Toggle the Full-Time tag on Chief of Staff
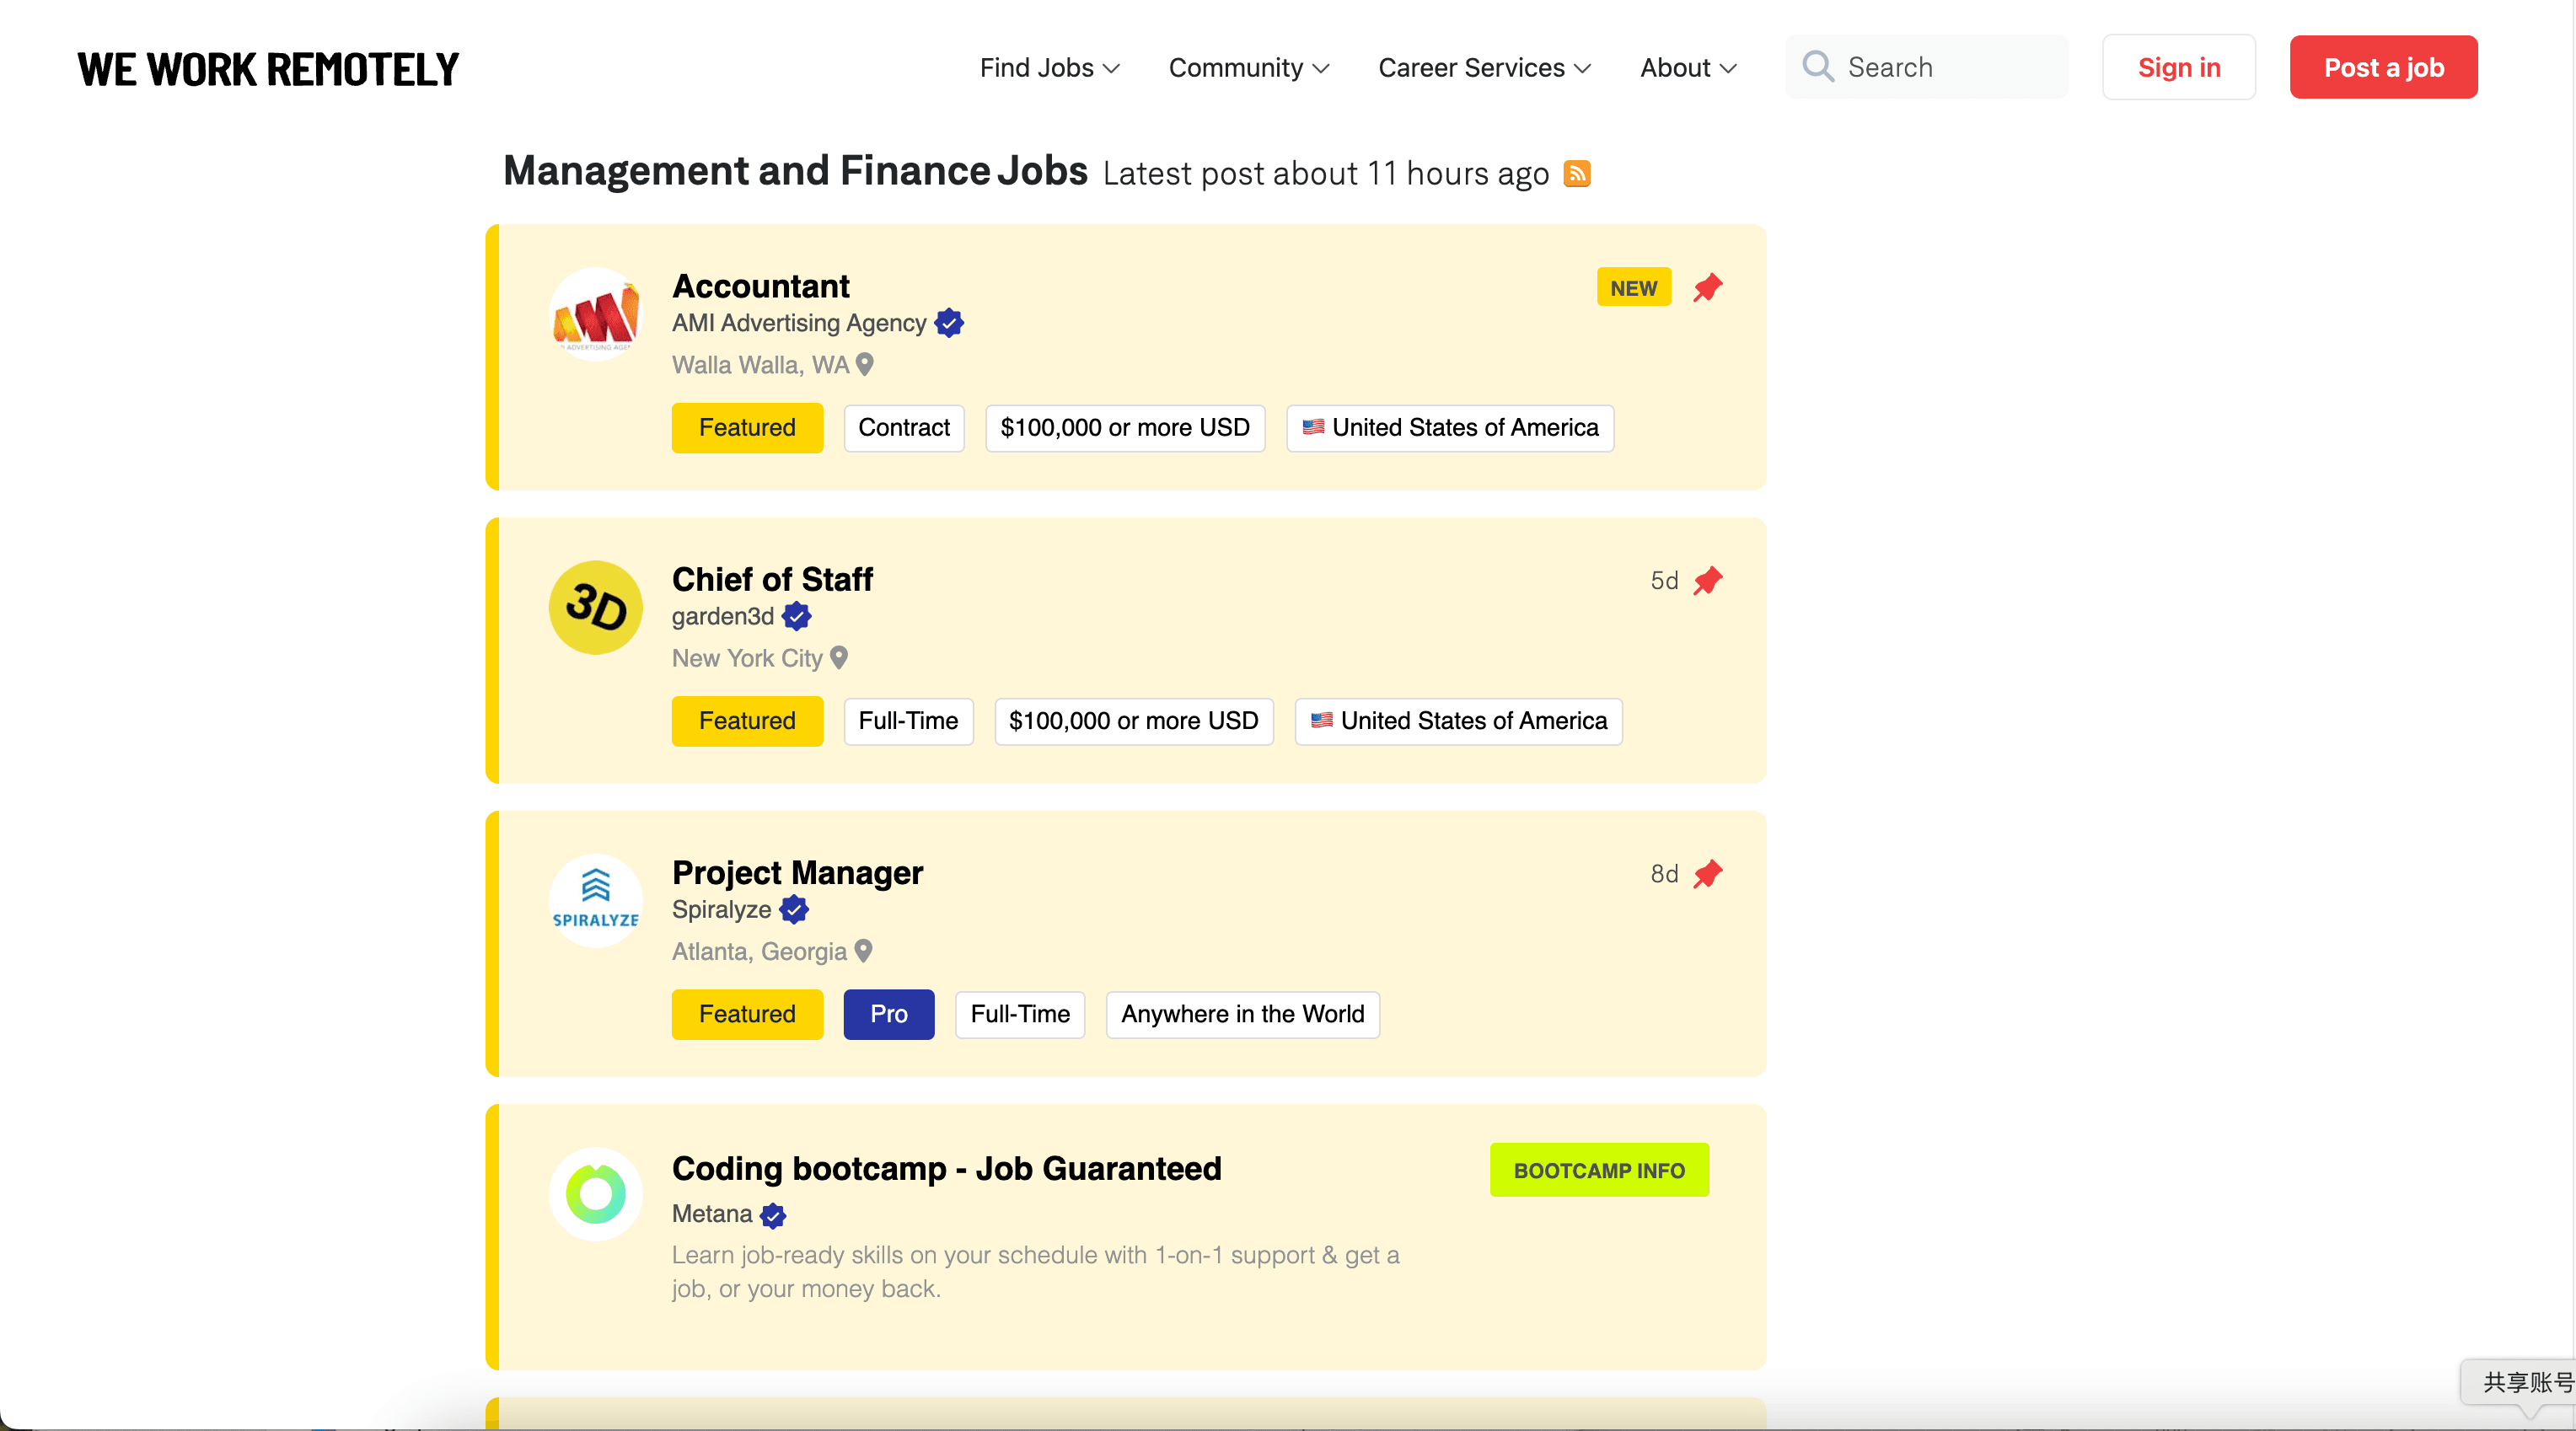2576x1431 pixels. [x=908, y=721]
